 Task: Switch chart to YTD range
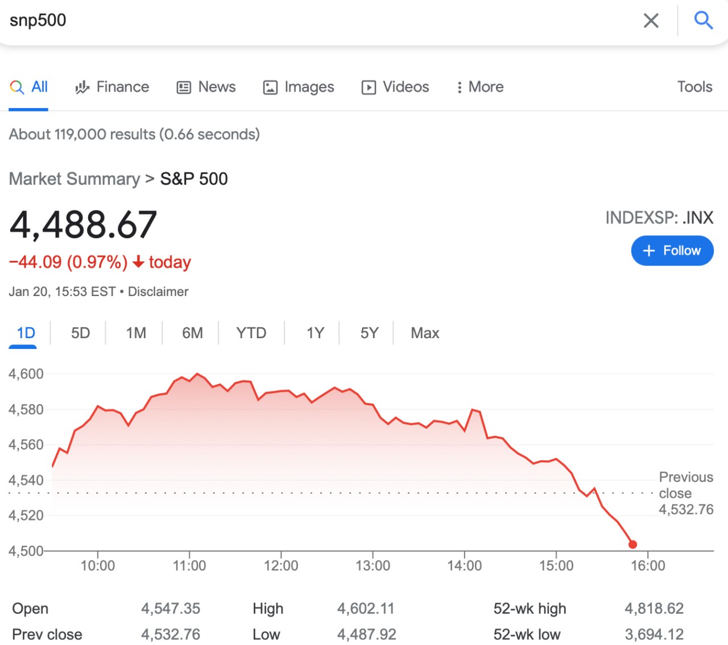point(251,333)
